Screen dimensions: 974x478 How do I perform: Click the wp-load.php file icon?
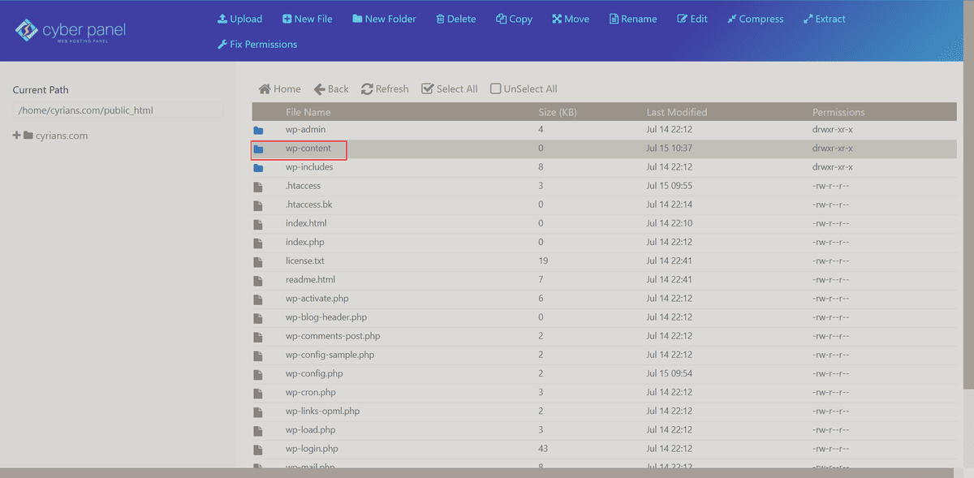(x=258, y=430)
